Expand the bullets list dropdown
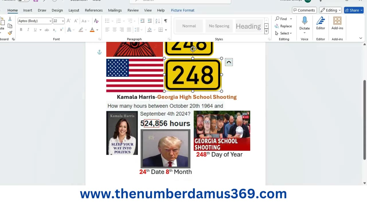 112,21
